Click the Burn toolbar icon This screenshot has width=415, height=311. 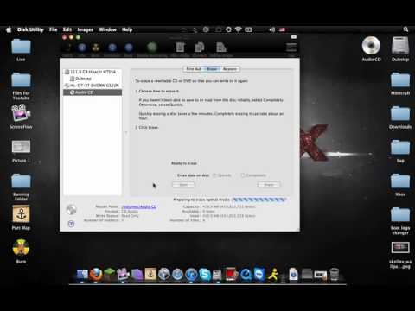click(x=96, y=48)
